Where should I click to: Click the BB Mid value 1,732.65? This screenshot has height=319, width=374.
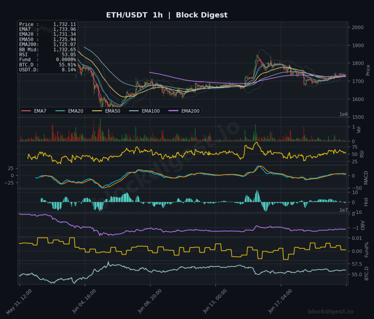click(64, 50)
